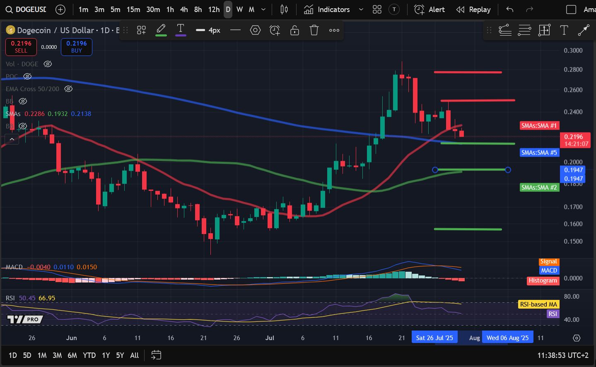Image resolution: width=596 pixels, height=367 pixels.
Task: Grab the floating drawing toolbar drag handle
Action: [x=125, y=30]
